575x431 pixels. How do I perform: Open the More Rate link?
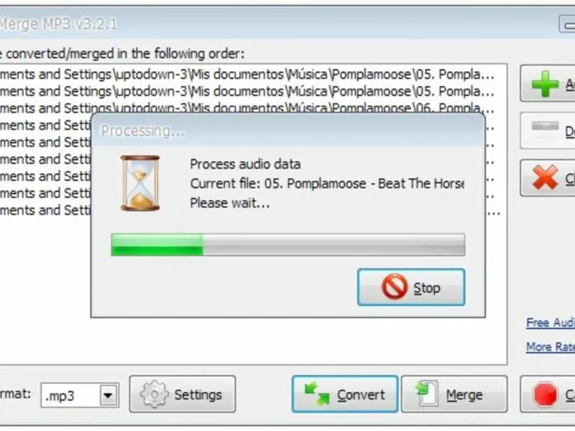551,347
